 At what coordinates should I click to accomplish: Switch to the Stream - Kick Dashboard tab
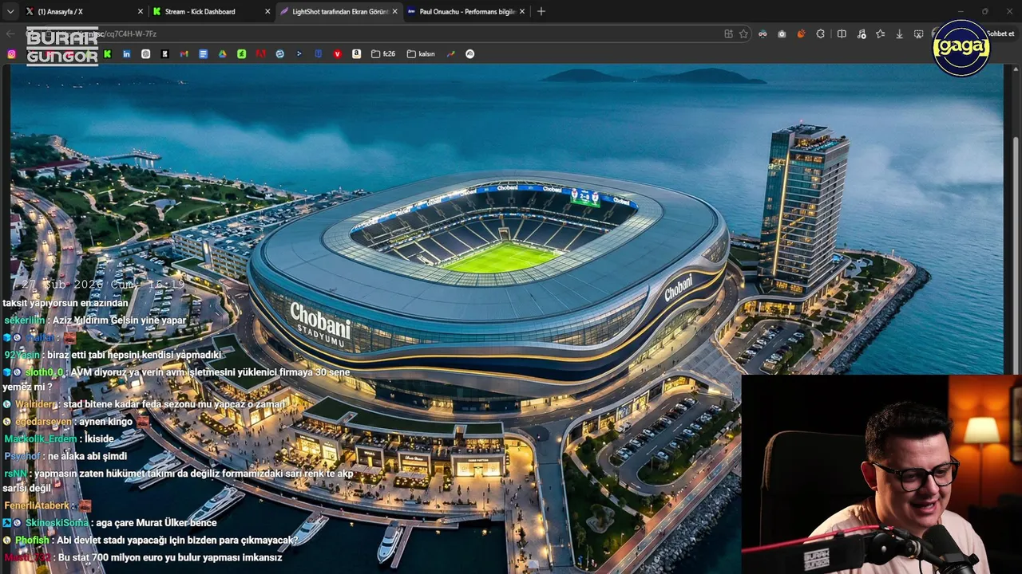(x=212, y=11)
